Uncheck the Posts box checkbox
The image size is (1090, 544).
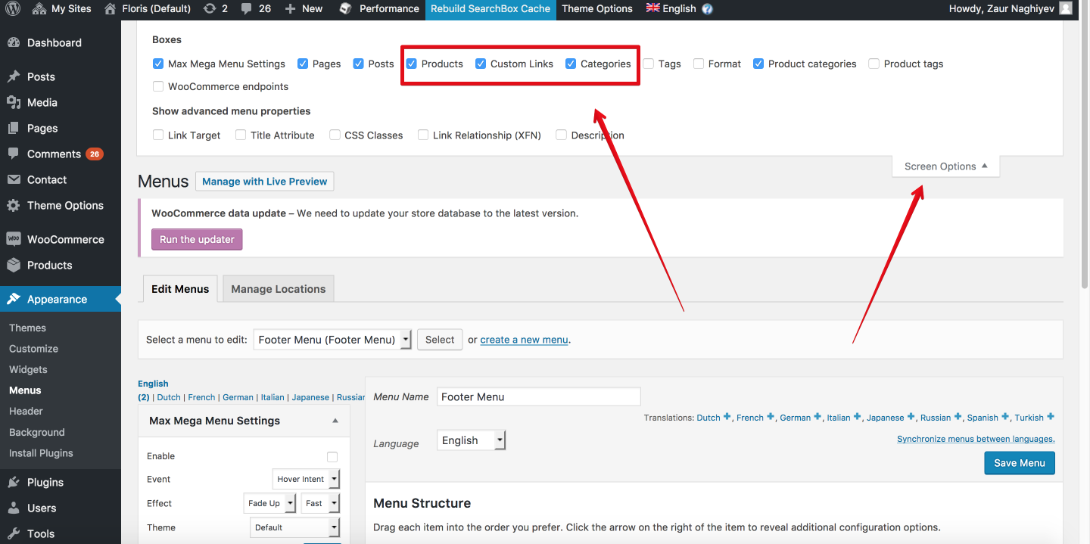click(359, 64)
